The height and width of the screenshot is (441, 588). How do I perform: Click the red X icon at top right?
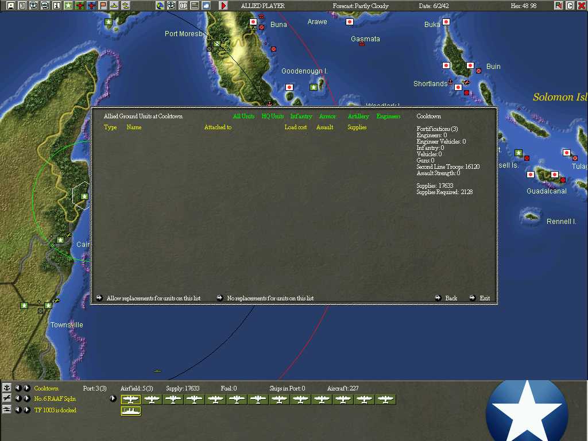pyautogui.click(x=581, y=6)
